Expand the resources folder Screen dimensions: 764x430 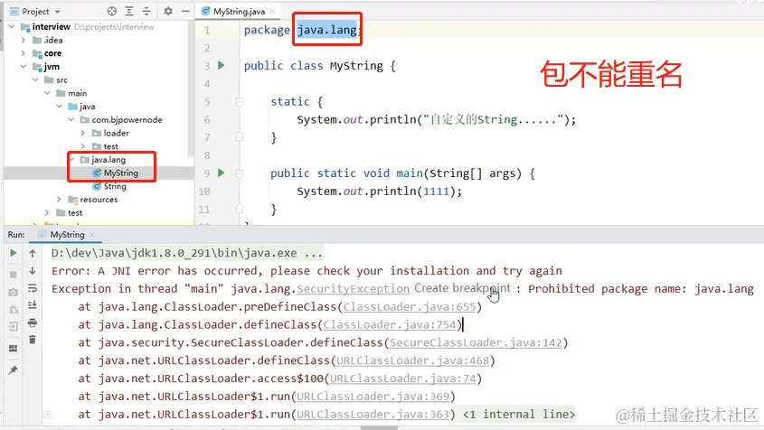(59, 199)
